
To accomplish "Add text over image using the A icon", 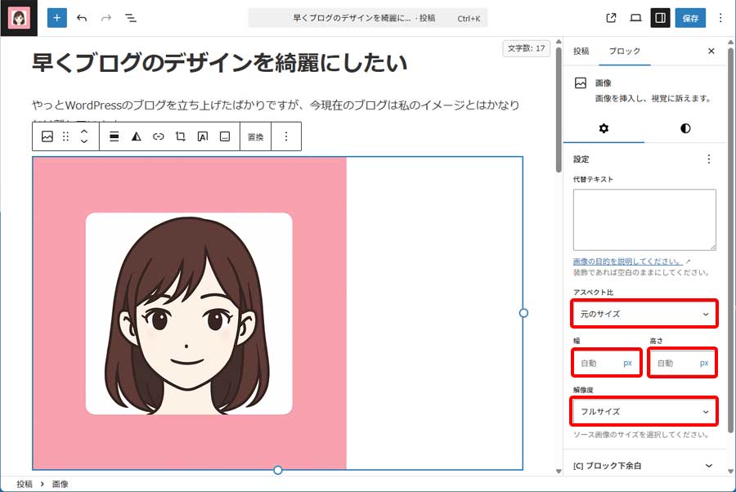I will pyautogui.click(x=202, y=136).
